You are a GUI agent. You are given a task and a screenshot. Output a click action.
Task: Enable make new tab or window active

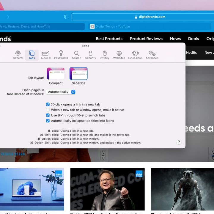48,110
